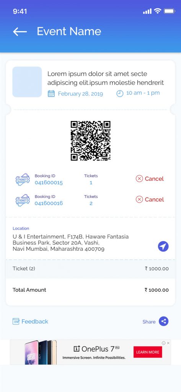Click the cancel X icon for booking 041600016
This screenshot has height=392, width=181.
[139, 199]
